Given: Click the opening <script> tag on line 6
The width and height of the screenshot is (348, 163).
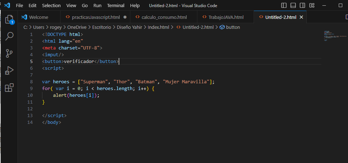Looking at the screenshot, I should click(53, 68).
